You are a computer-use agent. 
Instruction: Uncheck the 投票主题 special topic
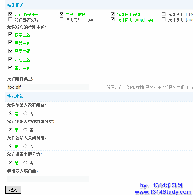(x=10, y=34)
